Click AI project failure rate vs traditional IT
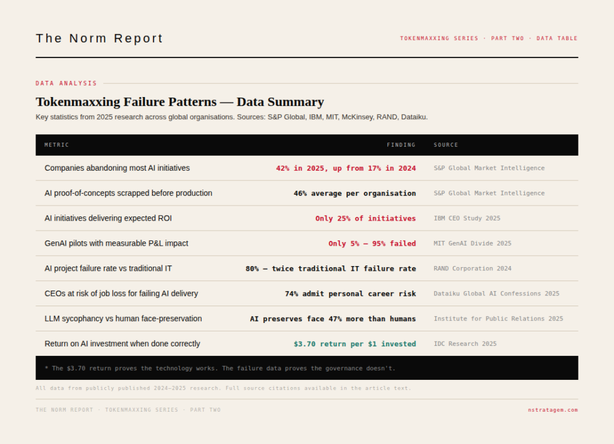 click(108, 268)
